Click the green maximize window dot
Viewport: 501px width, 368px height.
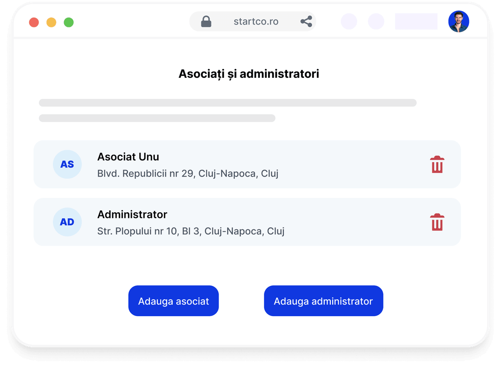(69, 22)
